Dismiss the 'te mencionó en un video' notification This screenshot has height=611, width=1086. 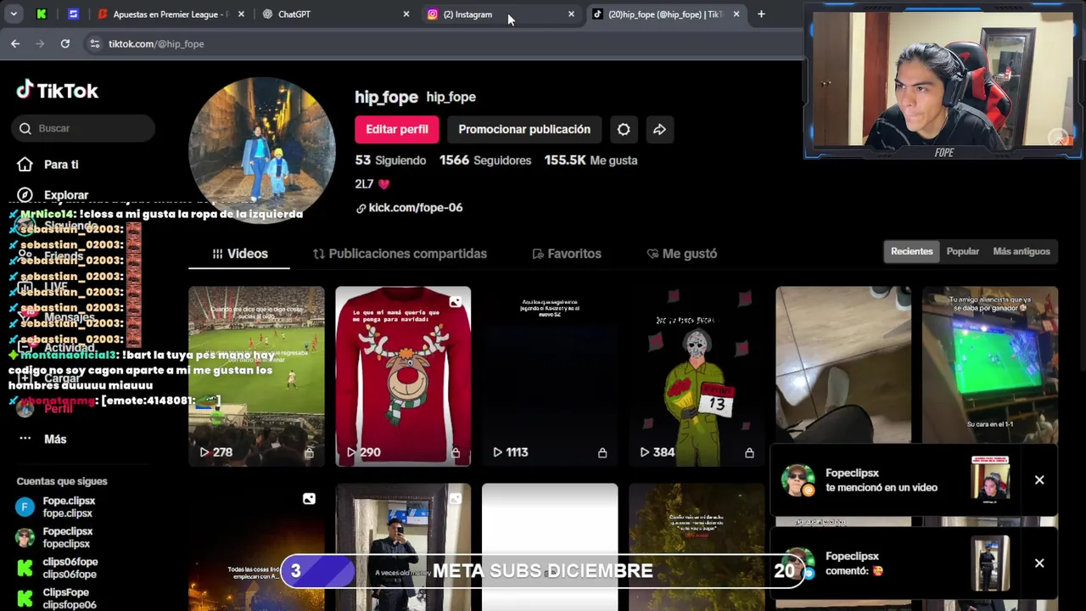point(1039,480)
